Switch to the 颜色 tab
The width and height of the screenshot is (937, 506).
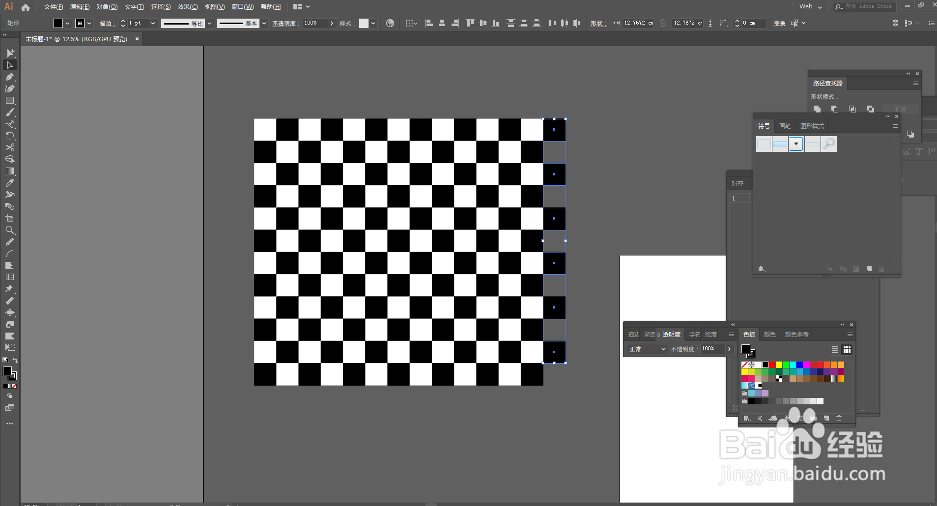(x=770, y=335)
